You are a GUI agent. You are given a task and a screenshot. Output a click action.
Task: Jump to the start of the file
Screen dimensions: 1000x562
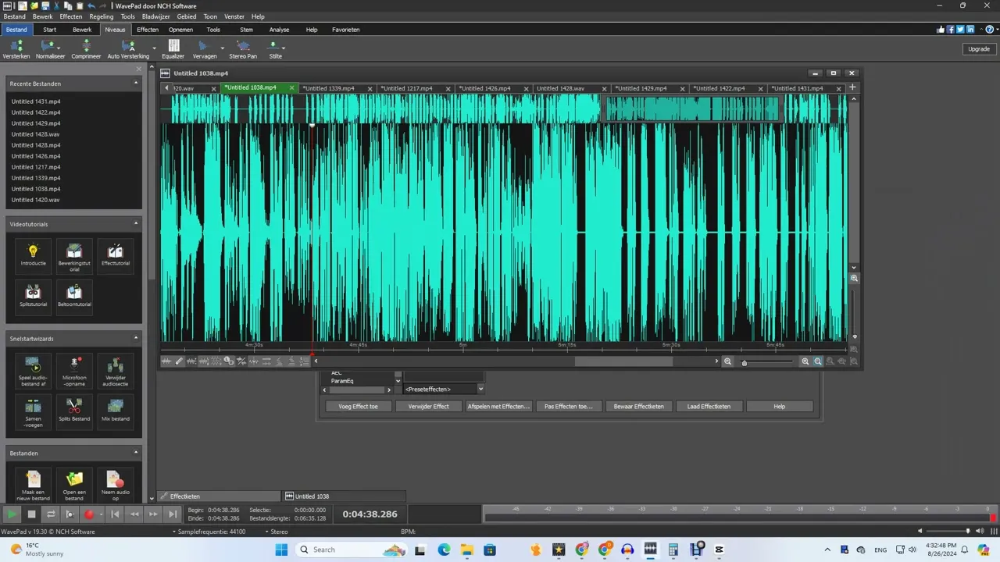point(115,514)
